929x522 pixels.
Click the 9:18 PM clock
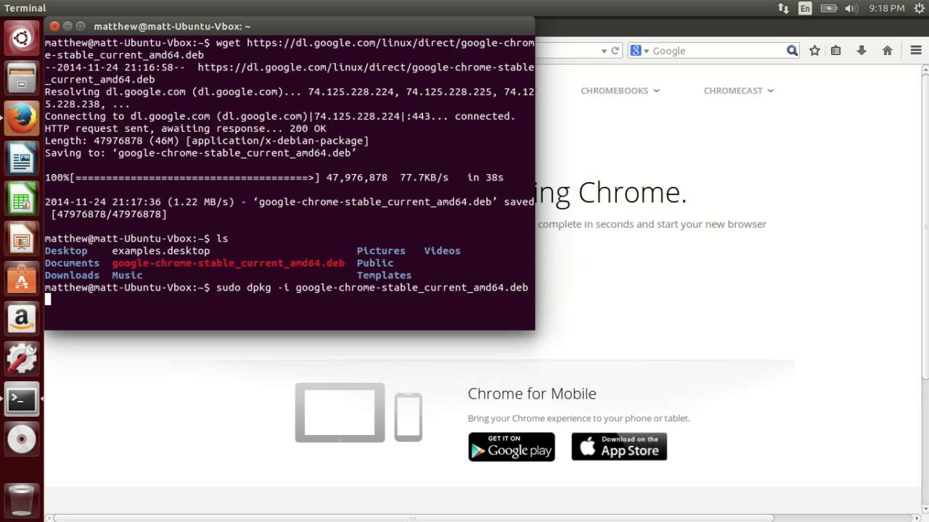coord(885,8)
